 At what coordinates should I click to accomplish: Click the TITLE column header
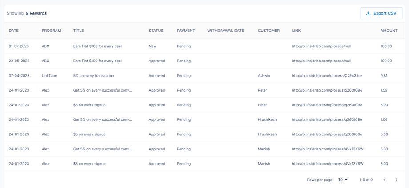tap(78, 31)
